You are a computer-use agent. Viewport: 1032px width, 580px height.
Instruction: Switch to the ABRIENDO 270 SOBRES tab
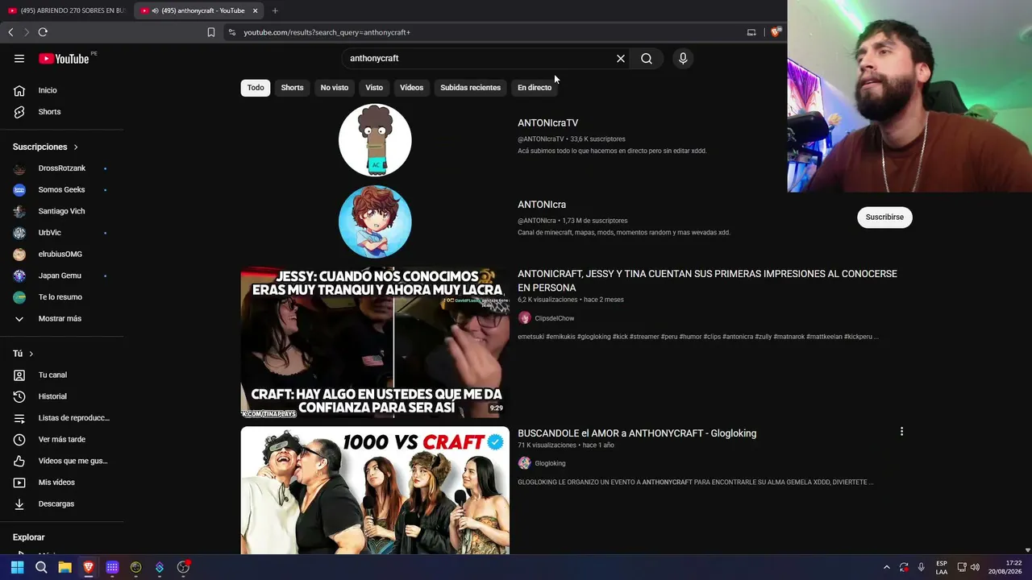point(66,10)
